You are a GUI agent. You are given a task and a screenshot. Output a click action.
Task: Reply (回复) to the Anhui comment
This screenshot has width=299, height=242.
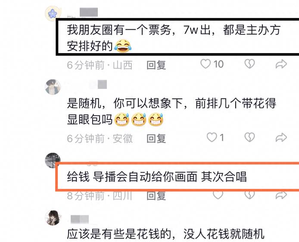pyautogui.click(x=156, y=138)
